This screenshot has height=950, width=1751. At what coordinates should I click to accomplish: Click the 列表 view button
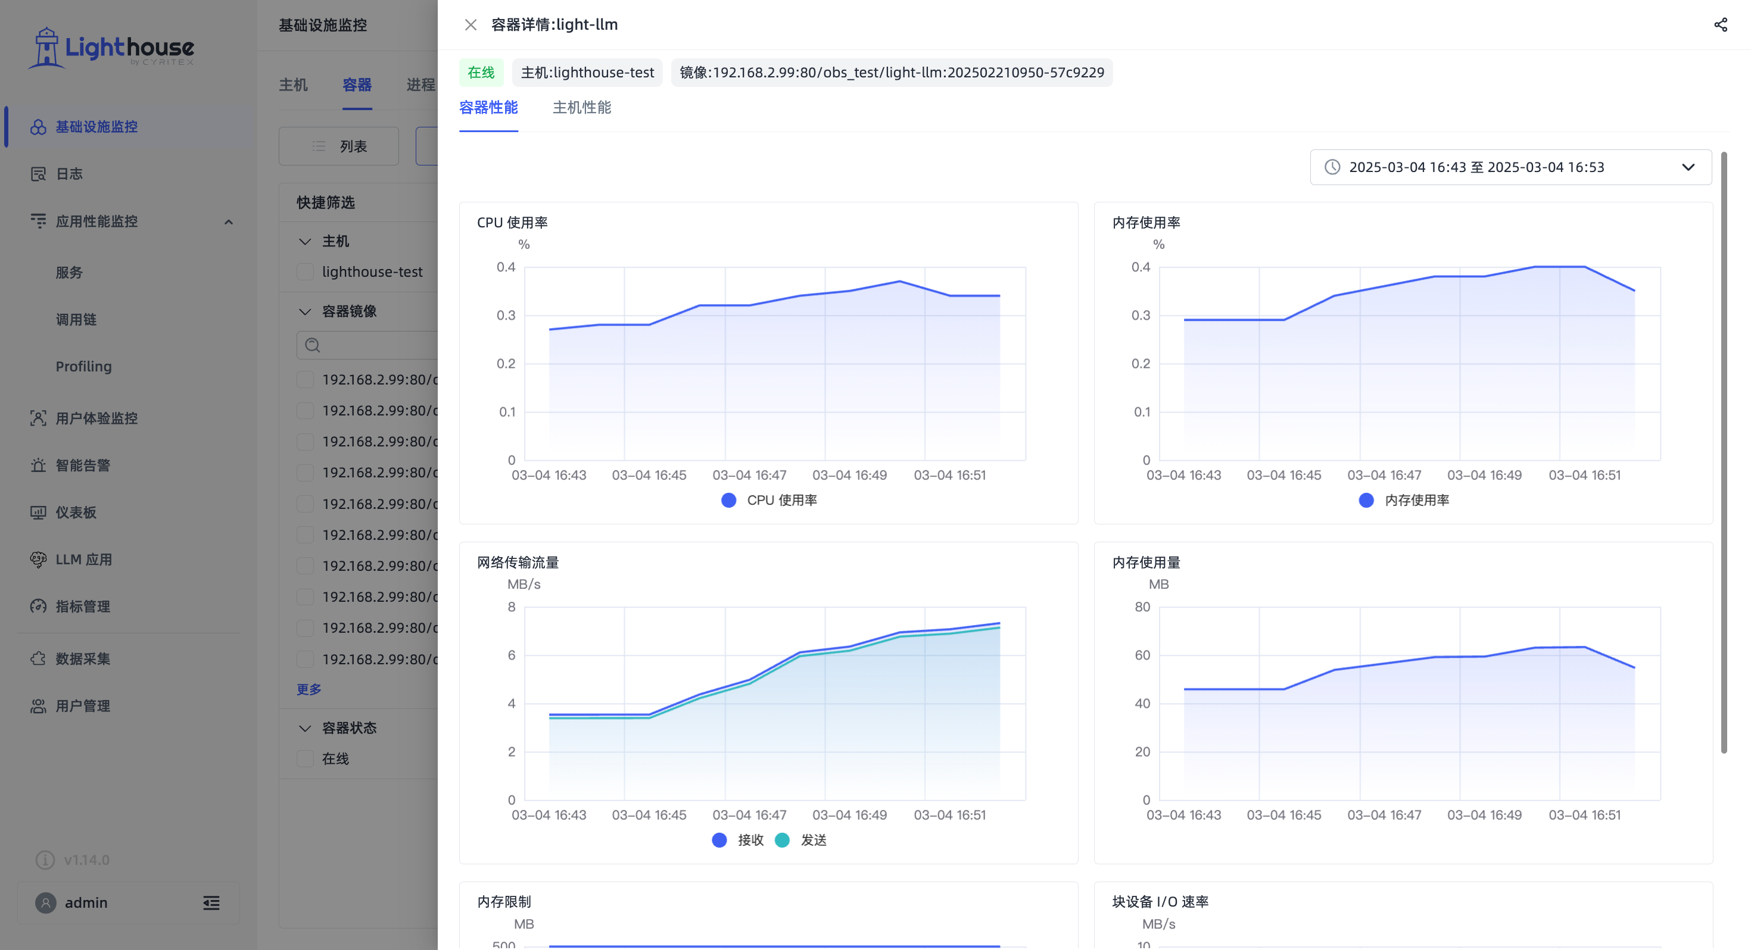point(338,146)
